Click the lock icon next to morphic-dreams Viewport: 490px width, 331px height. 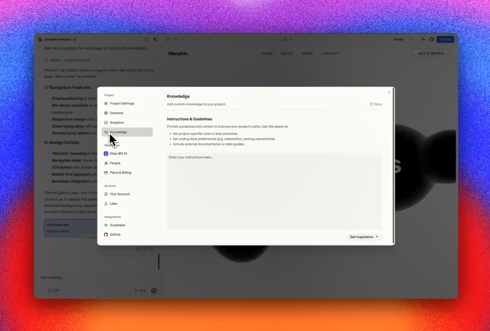(x=75, y=39)
